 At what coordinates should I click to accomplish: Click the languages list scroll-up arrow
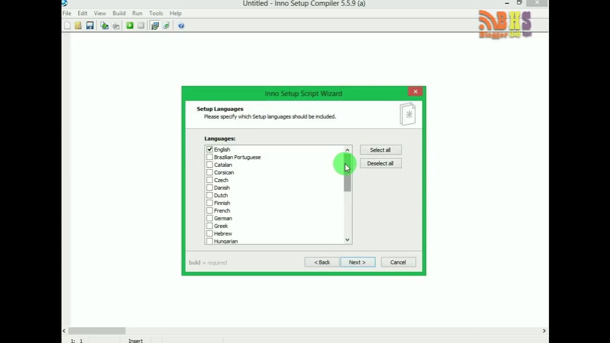coord(347,150)
